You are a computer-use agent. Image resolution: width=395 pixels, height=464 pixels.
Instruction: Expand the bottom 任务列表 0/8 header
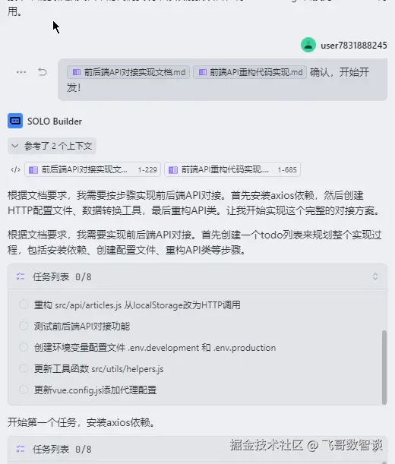(197, 450)
